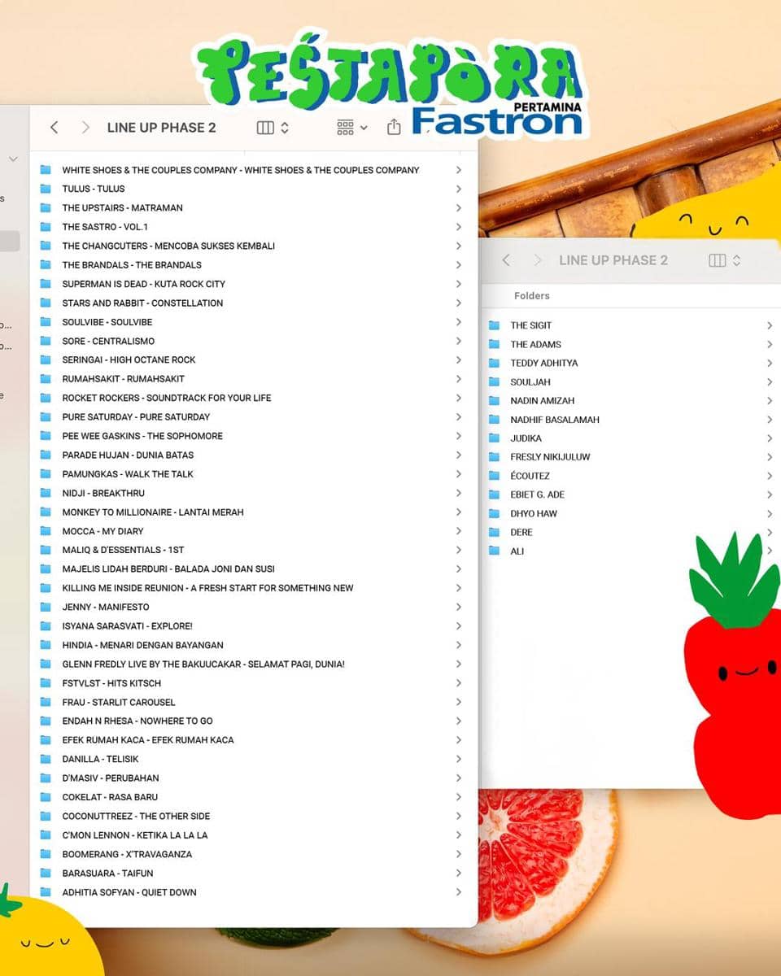Expand chevron for HINDIA - MENARI DENGAN BAYANGAN
Image resolution: width=781 pixels, height=976 pixels.
click(x=459, y=645)
